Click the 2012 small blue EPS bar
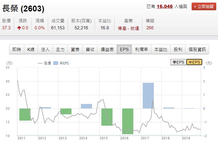This screenshot has height=144, width=218. tap(45, 108)
